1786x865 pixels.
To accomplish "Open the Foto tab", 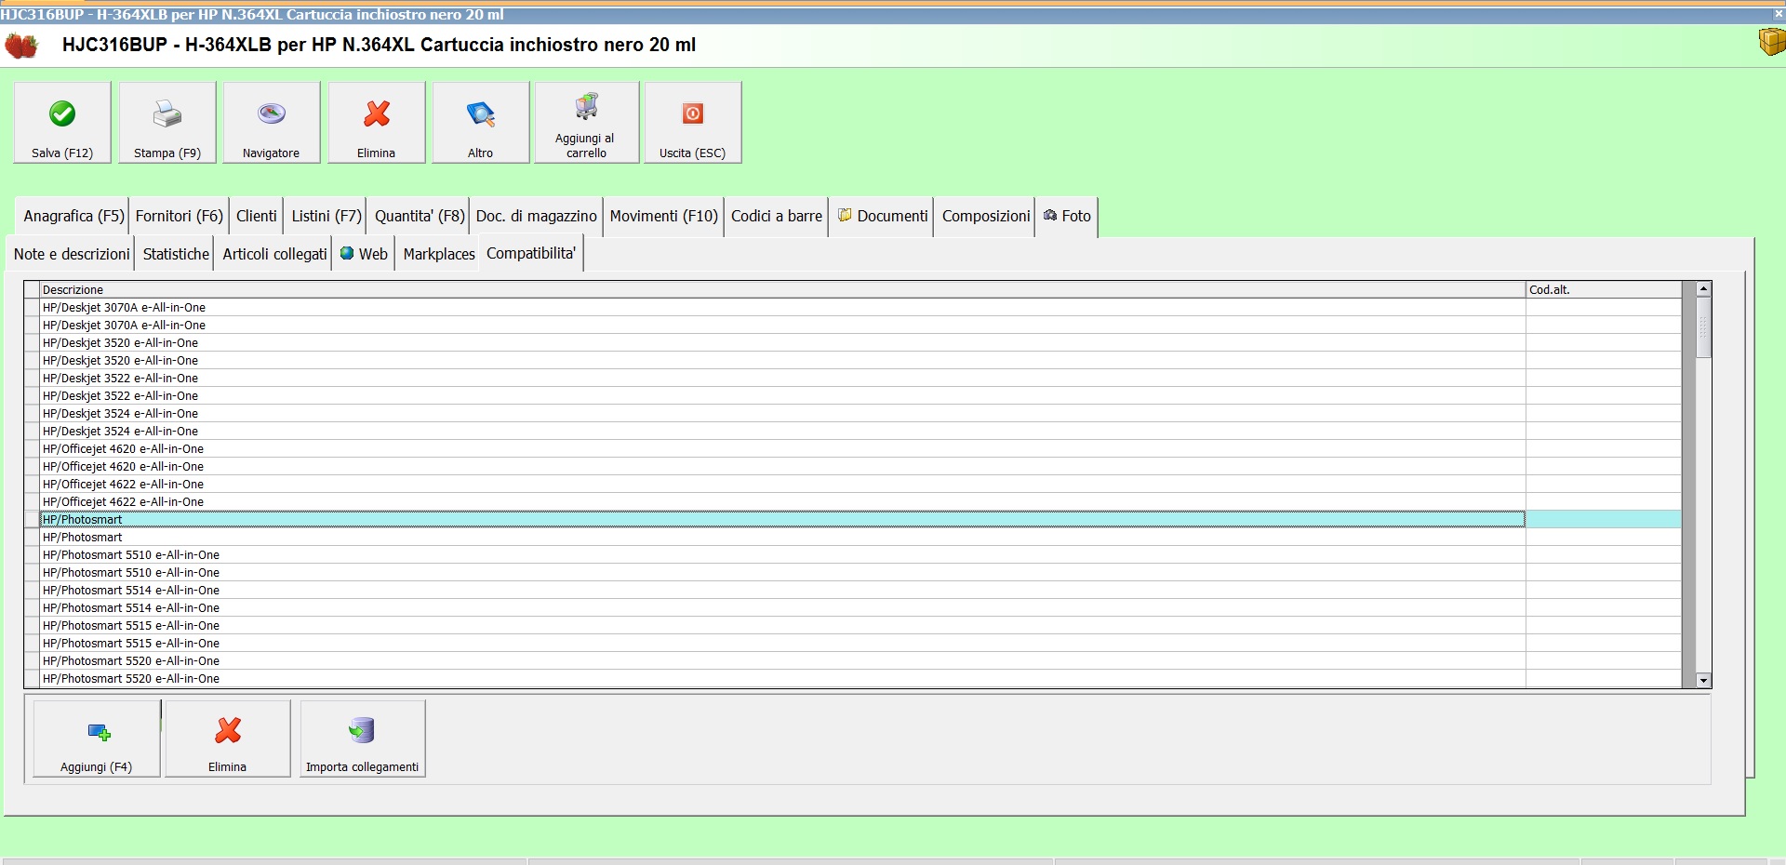I will [1067, 216].
